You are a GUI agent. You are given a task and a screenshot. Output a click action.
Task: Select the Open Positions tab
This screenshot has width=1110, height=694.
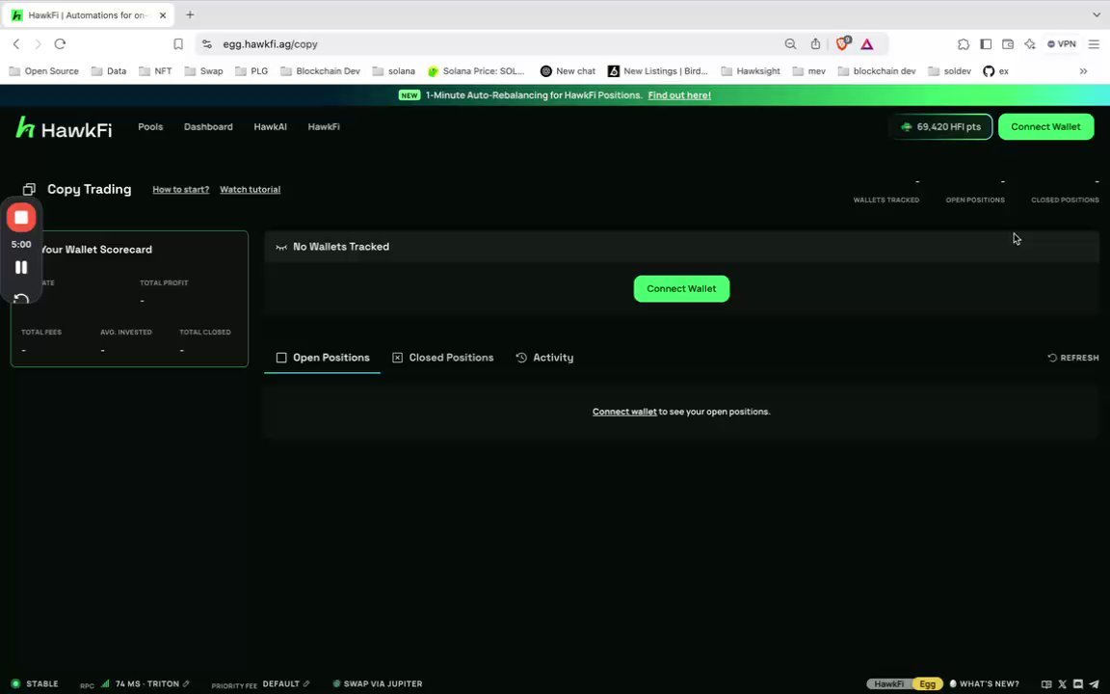pyautogui.click(x=323, y=358)
